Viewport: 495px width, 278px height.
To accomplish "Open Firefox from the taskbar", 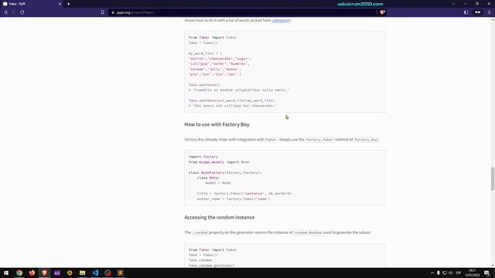I will (32, 273).
